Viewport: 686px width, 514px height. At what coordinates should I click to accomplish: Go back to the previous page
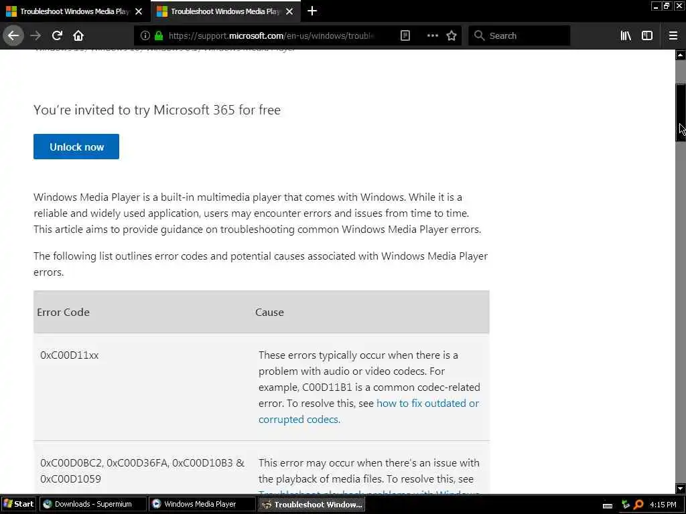pyautogui.click(x=13, y=36)
